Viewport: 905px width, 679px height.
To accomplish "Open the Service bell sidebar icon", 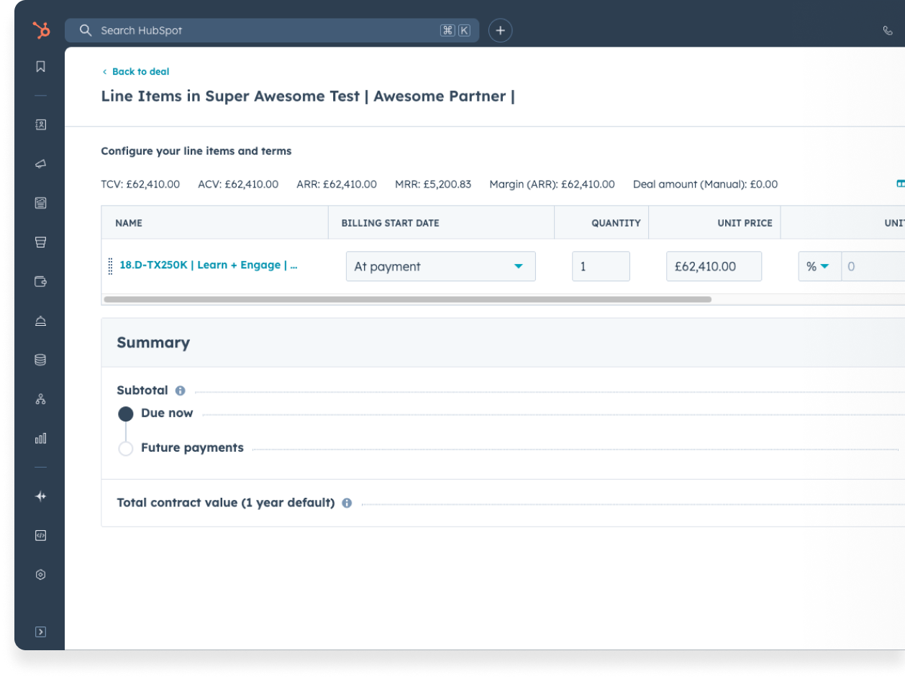I will pyautogui.click(x=41, y=321).
